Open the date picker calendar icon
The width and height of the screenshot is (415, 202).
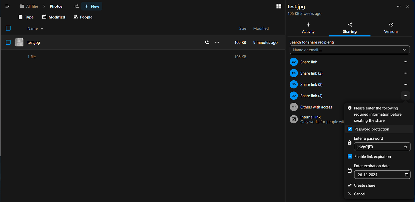[407, 175]
